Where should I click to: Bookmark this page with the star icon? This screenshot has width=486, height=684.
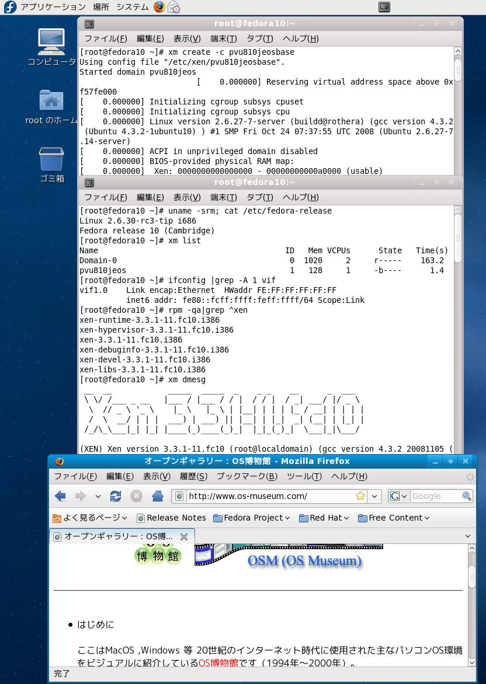click(360, 496)
